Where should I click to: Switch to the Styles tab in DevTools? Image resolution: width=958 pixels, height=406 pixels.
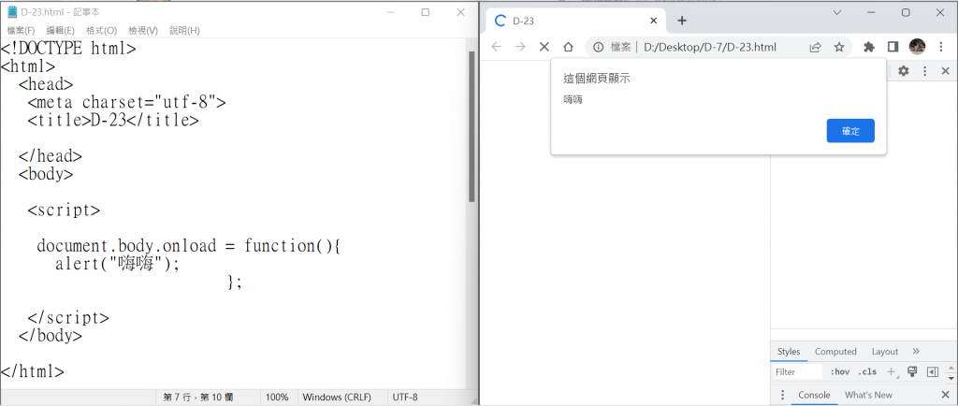click(x=788, y=352)
